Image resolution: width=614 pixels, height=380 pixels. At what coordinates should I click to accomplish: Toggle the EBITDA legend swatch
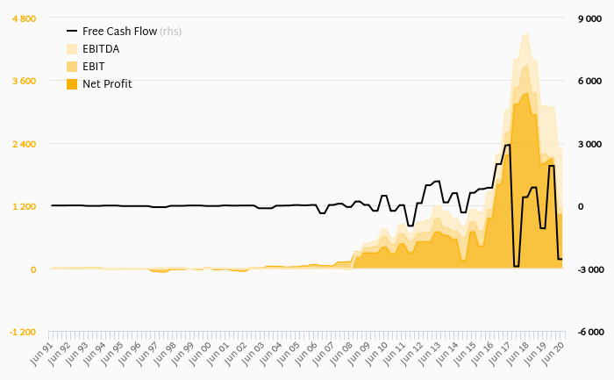pyautogui.click(x=72, y=49)
